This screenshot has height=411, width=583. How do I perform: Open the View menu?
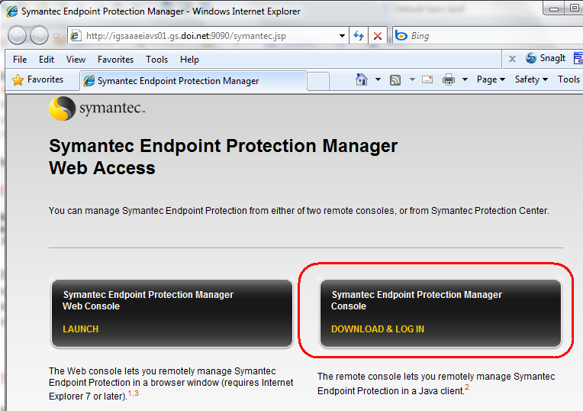76,60
